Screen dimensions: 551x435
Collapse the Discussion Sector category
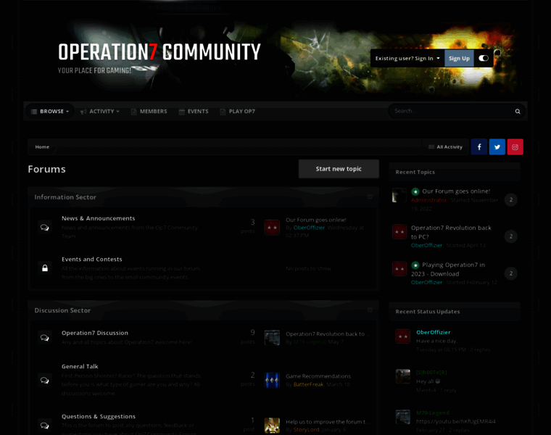pos(370,310)
